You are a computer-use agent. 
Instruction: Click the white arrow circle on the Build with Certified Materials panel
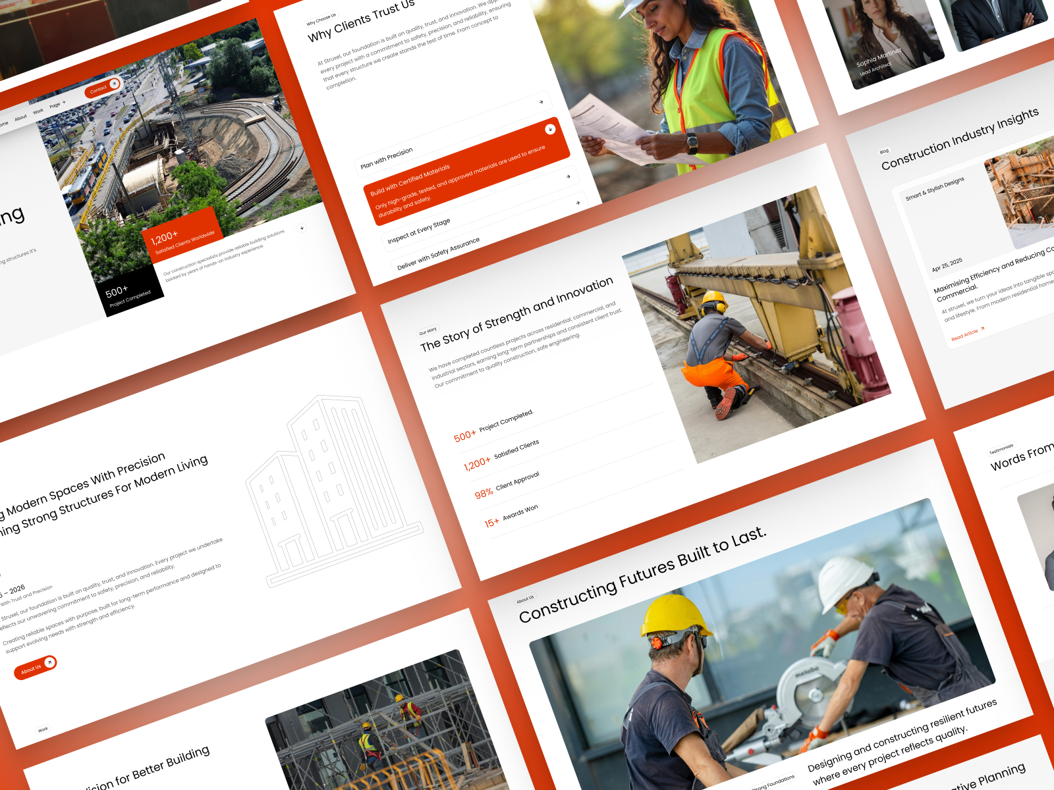(550, 129)
